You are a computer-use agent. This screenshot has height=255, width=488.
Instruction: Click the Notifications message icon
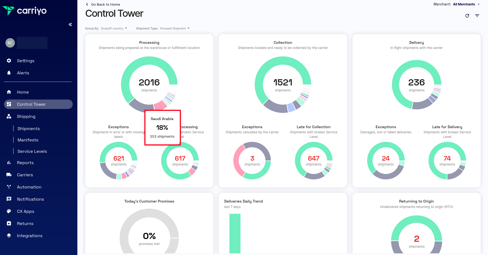click(x=9, y=199)
